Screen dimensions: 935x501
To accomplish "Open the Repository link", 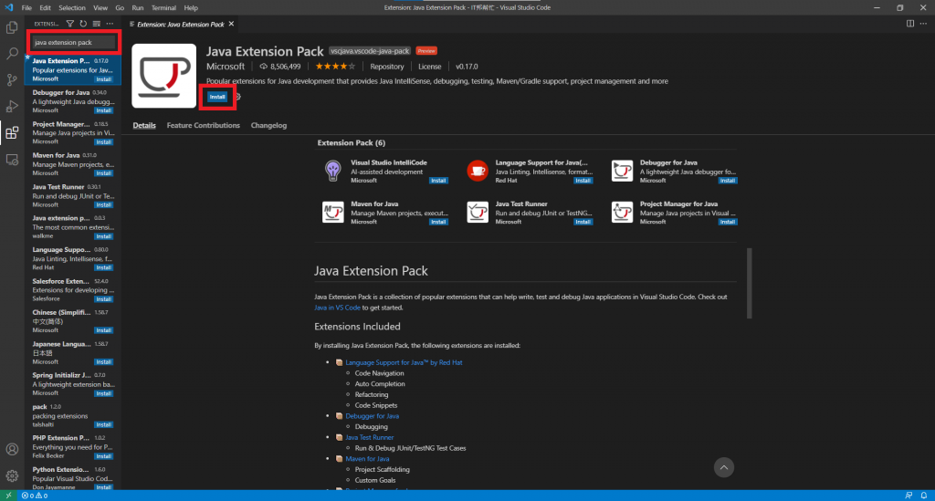I will pyautogui.click(x=387, y=67).
